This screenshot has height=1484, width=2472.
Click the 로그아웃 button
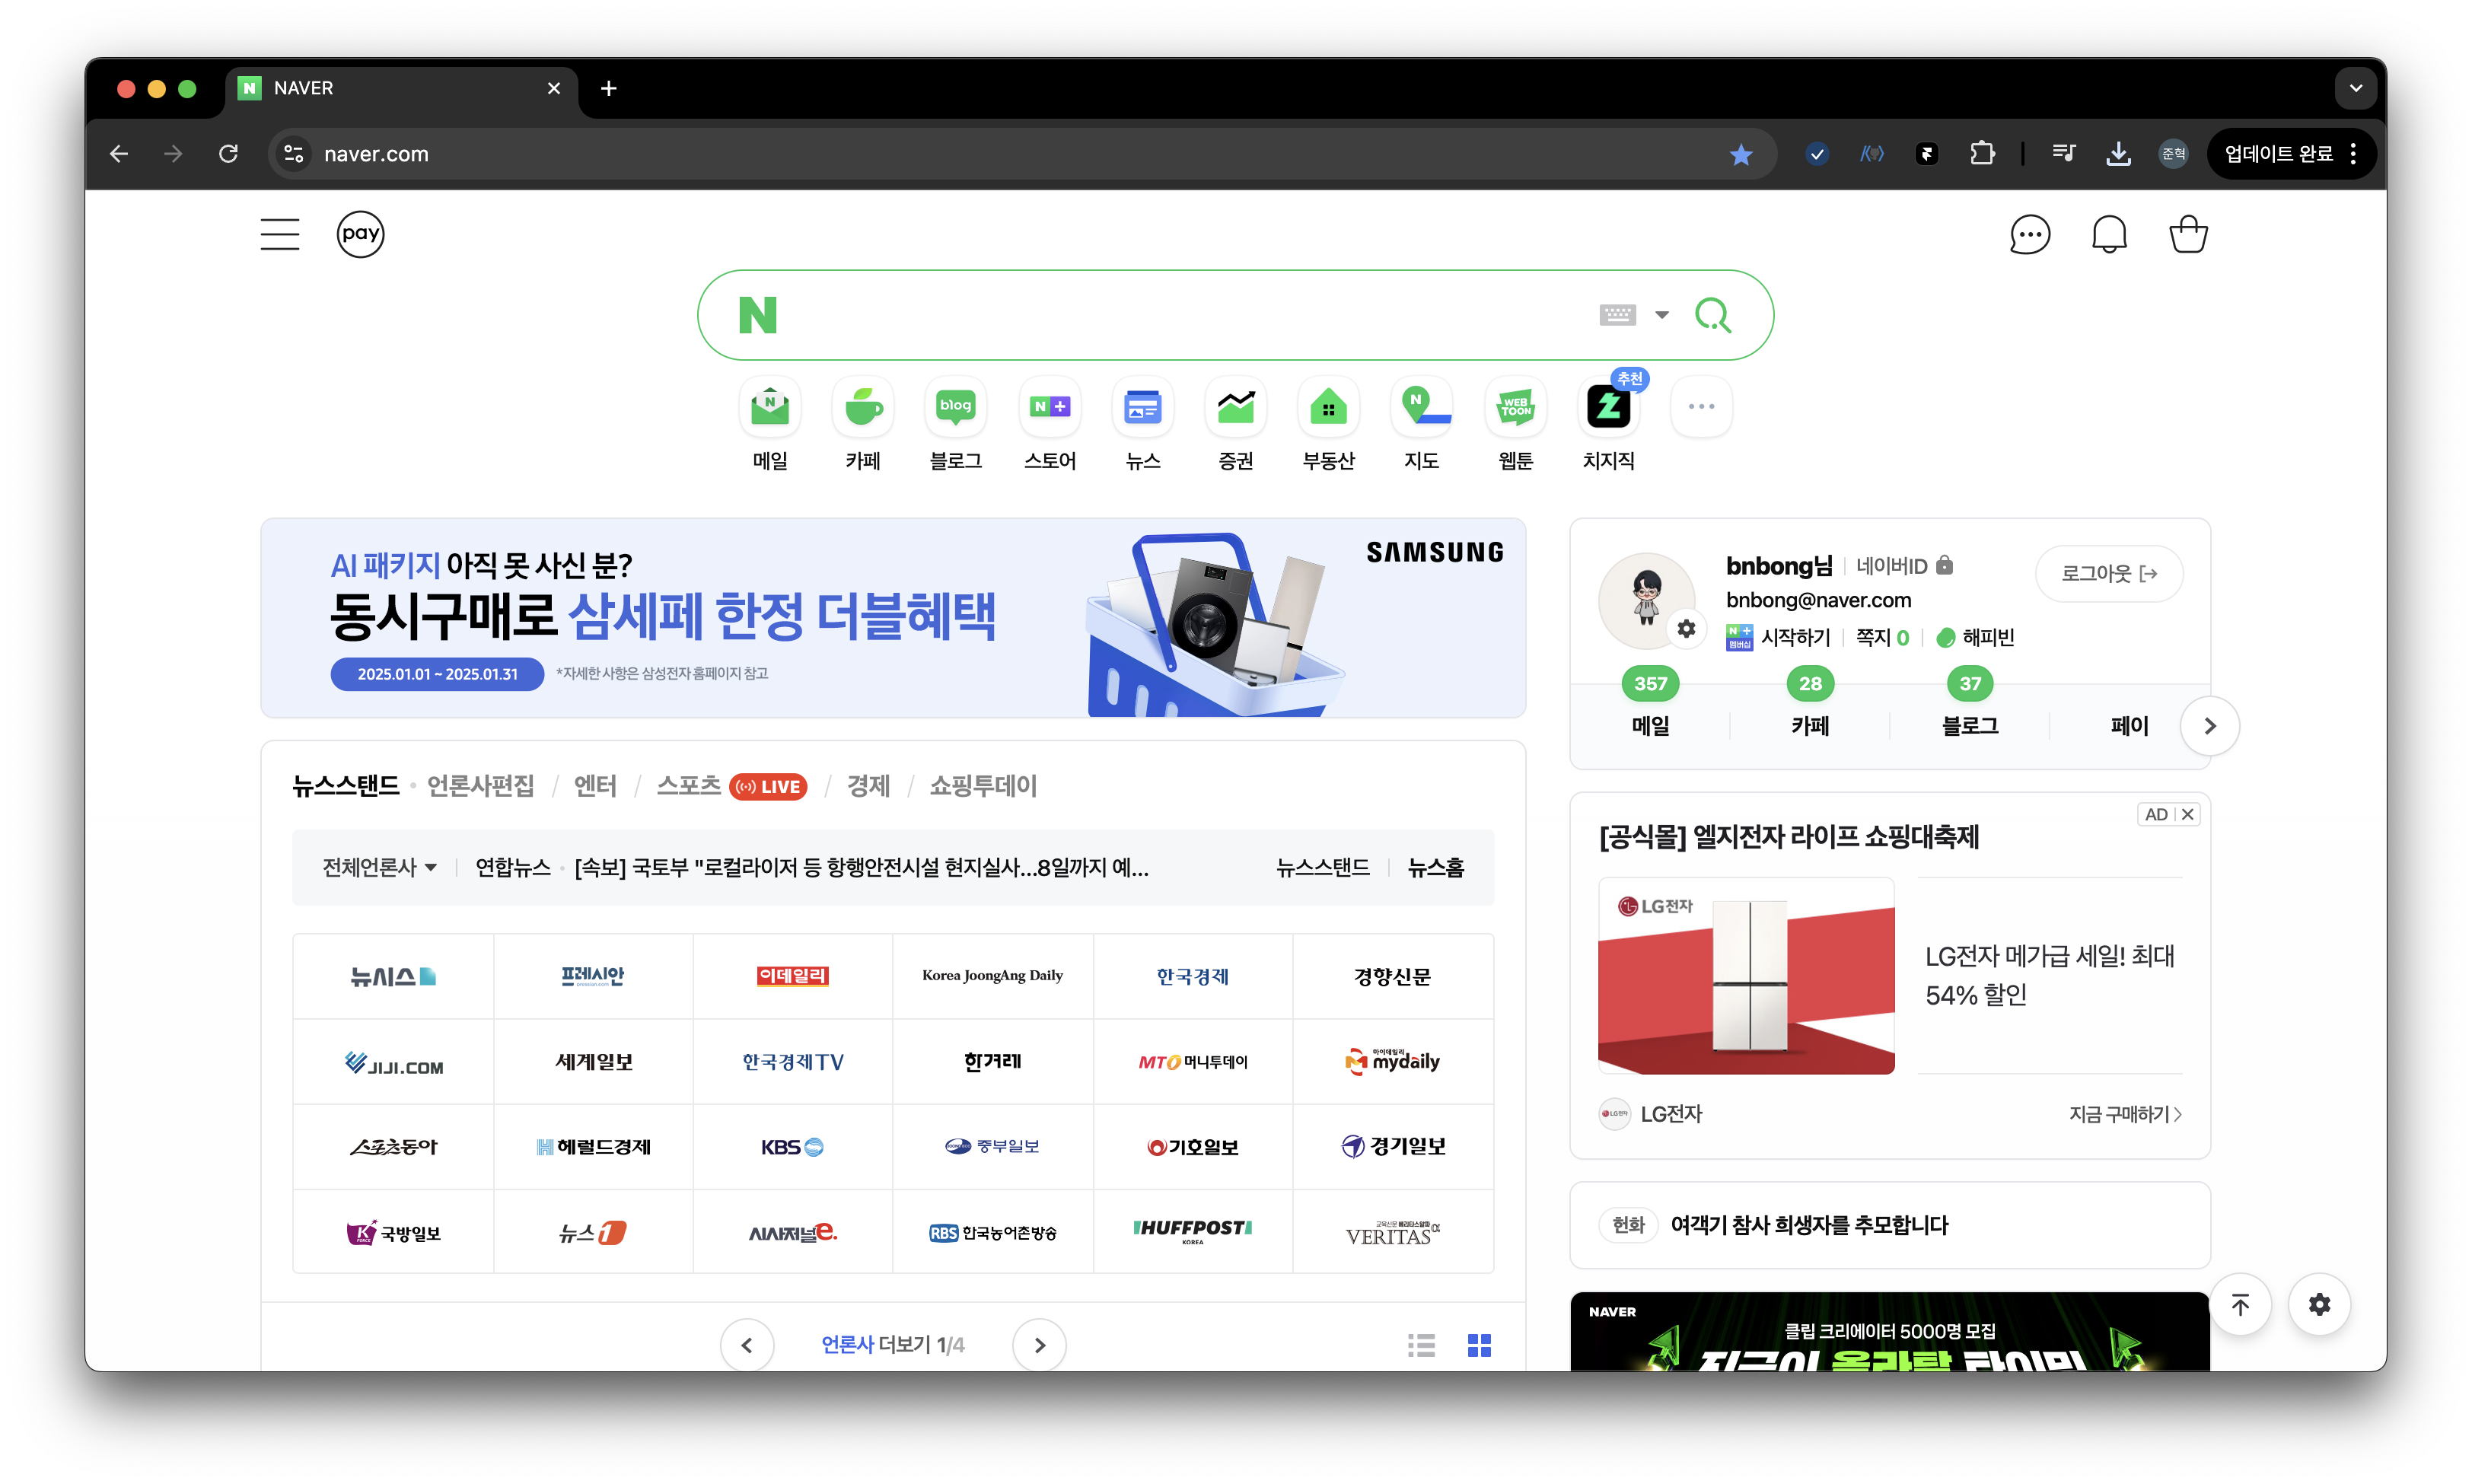(x=2109, y=574)
